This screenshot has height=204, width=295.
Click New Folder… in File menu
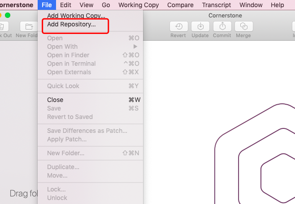click(90, 153)
